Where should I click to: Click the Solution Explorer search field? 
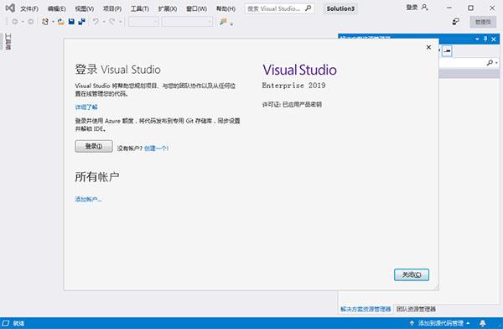(x=462, y=63)
